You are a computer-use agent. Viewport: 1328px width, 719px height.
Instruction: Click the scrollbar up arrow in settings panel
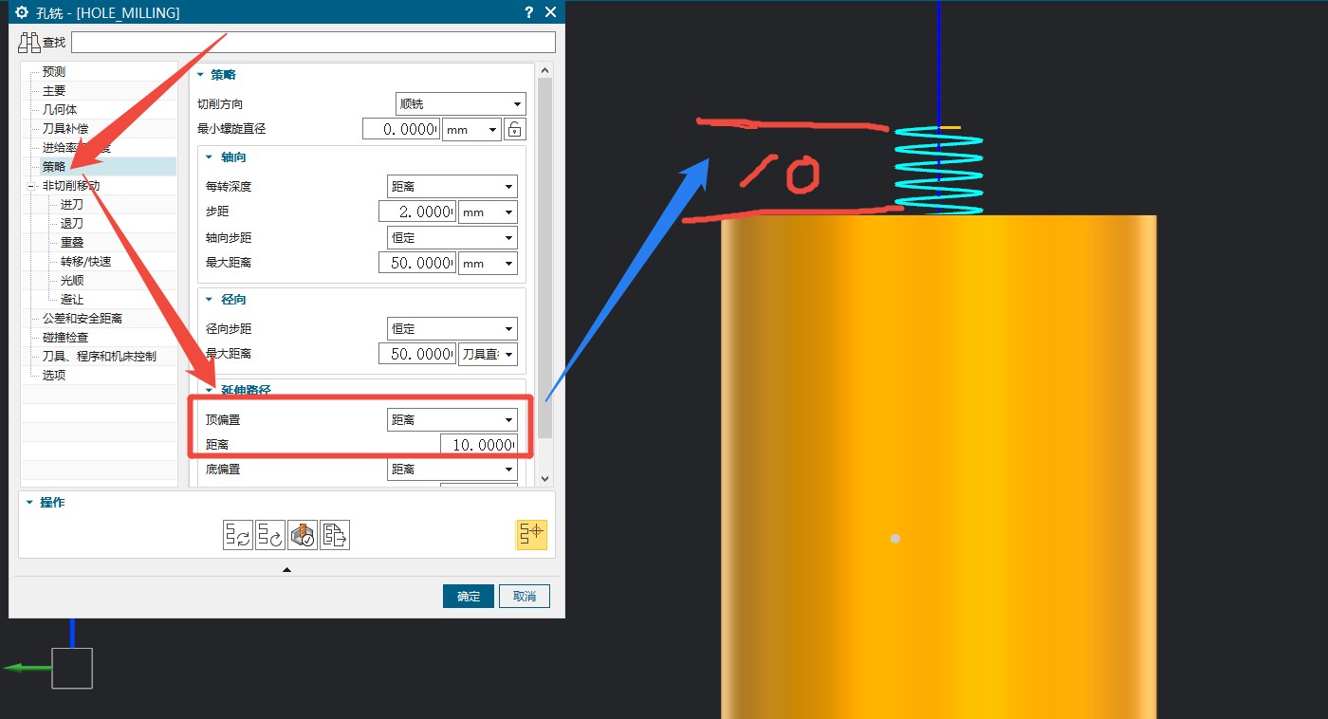(544, 70)
